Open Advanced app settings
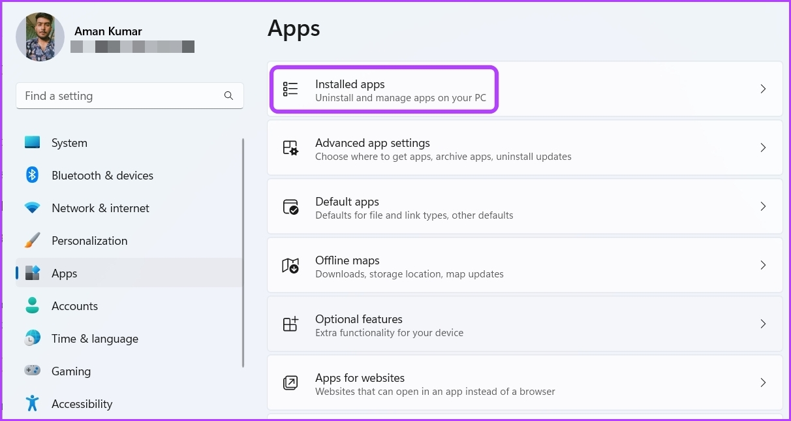 click(525, 148)
